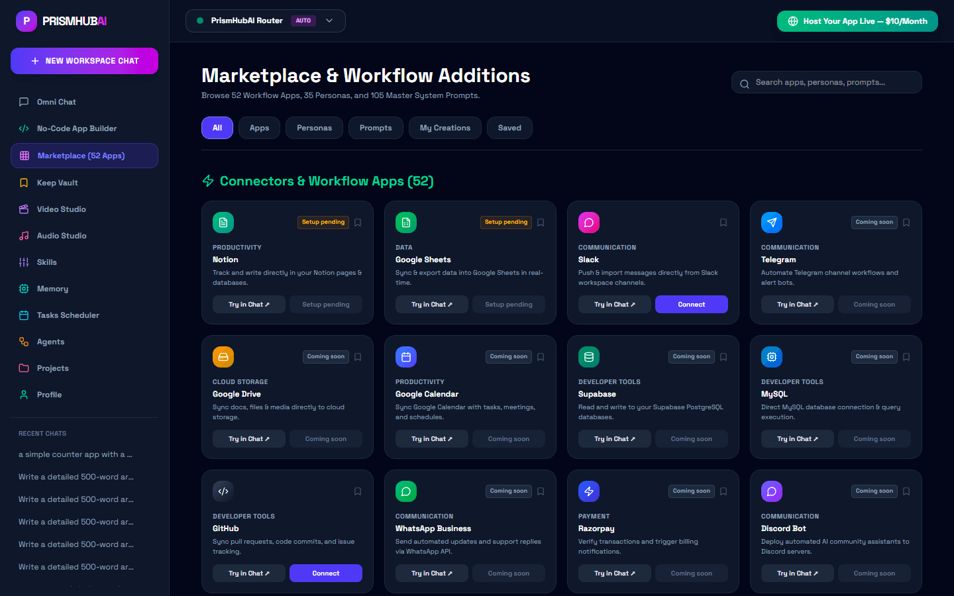Start a New Workspace Chat
The image size is (954, 596).
(84, 61)
